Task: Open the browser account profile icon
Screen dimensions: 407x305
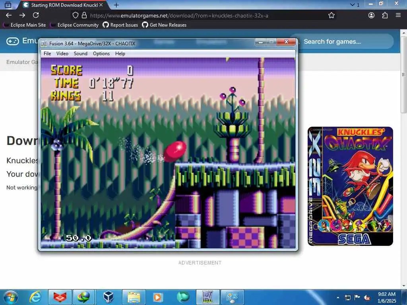Action: [372, 15]
